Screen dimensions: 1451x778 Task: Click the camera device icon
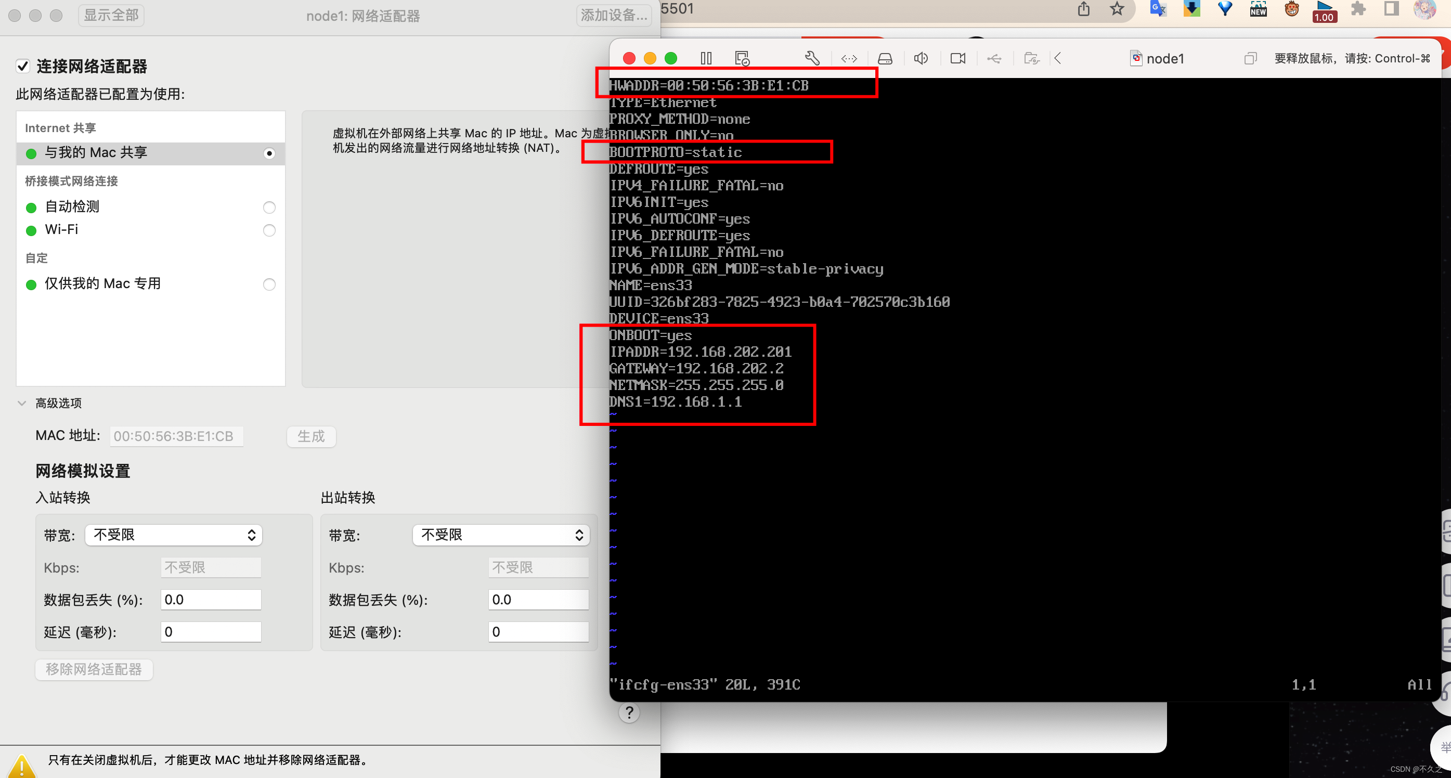click(x=957, y=58)
